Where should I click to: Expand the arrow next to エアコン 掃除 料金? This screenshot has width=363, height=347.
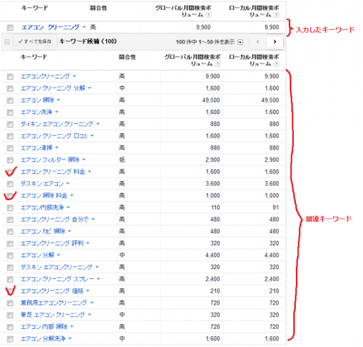[x=72, y=196]
